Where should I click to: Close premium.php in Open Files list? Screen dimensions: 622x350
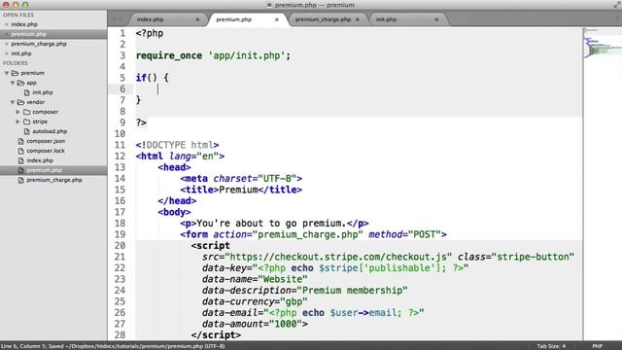[x=7, y=34]
